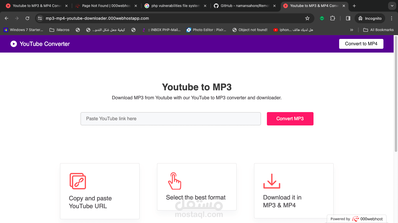Toggle the browser side panel
The width and height of the screenshot is (398, 223).
tap(348, 18)
